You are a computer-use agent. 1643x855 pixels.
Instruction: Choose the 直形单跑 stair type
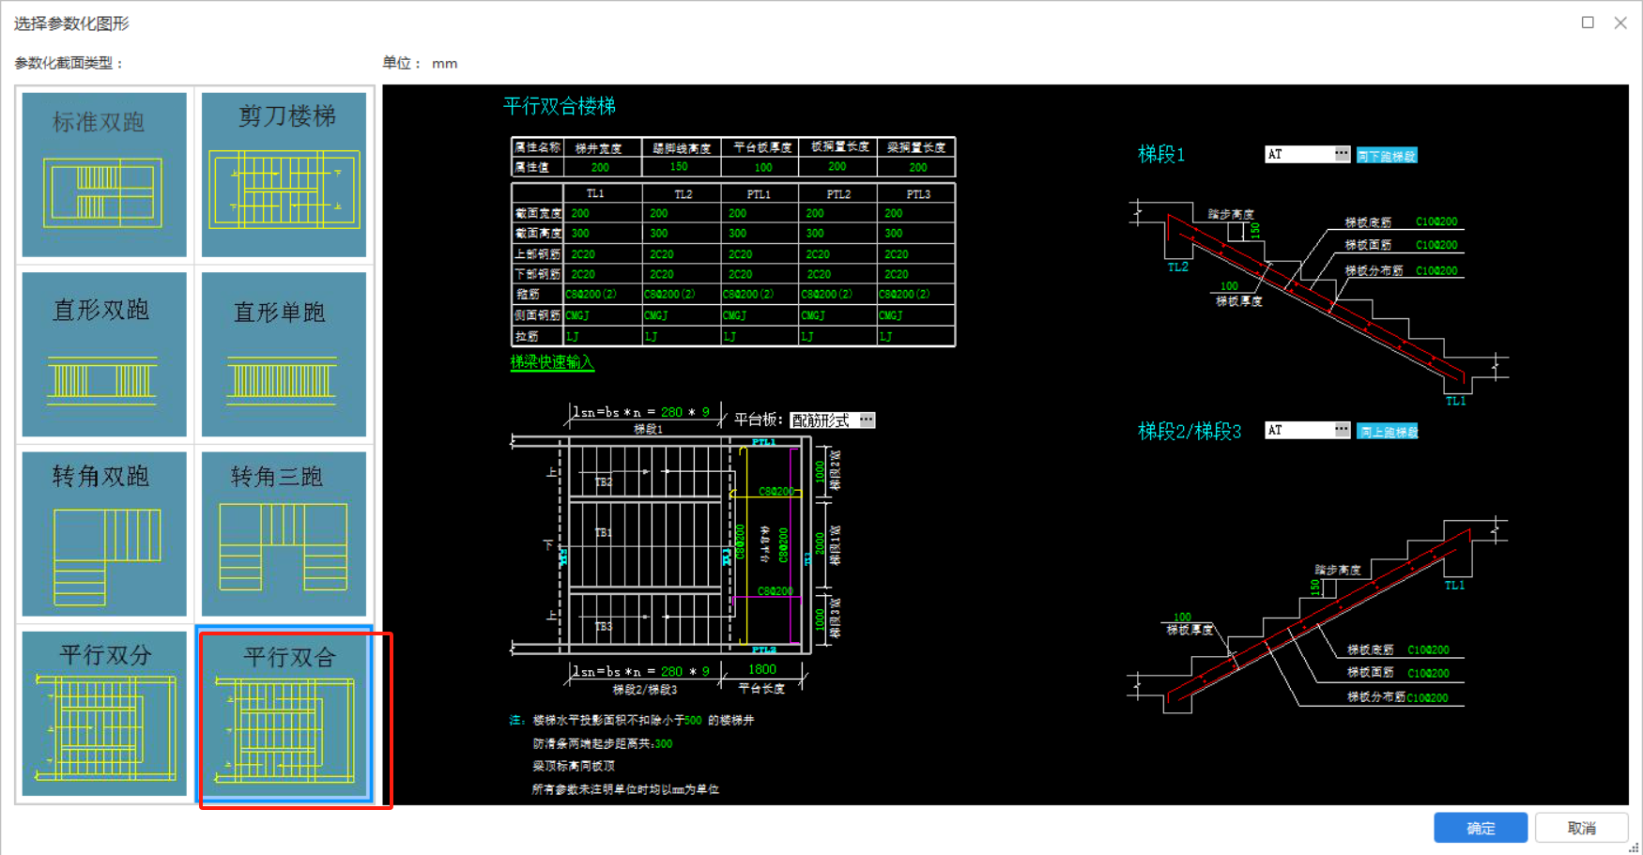click(x=284, y=355)
